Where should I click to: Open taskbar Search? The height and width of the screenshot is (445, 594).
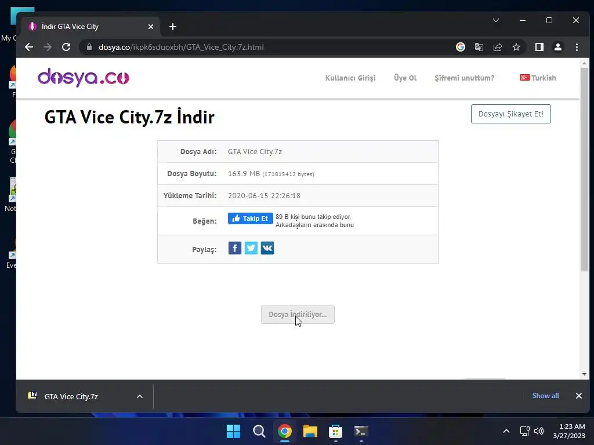(259, 431)
